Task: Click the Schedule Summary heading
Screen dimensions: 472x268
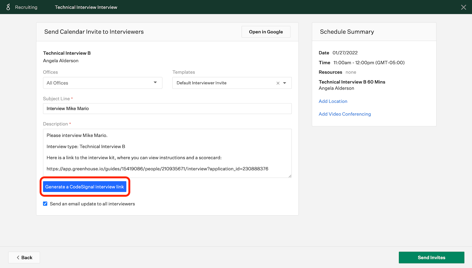Action: click(x=347, y=32)
